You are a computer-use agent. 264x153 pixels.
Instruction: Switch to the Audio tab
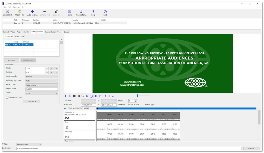point(19,32)
